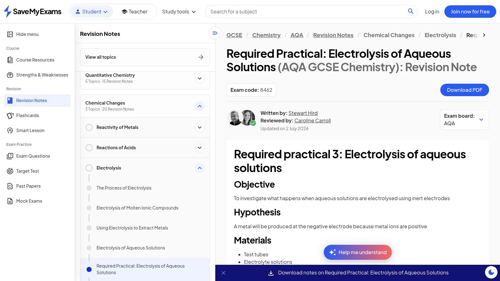Close the download notes banner
The width and height of the screenshot is (500, 281).
223,273
